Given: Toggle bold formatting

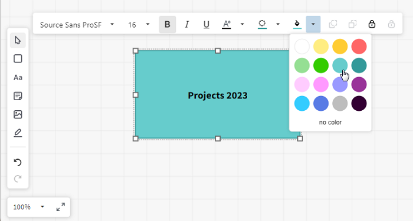Looking at the screenshot, I should point(167,25).
